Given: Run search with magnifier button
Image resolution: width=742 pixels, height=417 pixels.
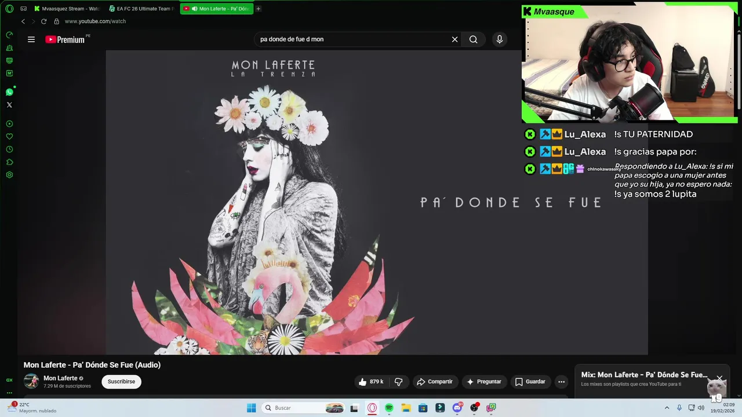Looking at the screenshot, I should (x=474, y=39).
